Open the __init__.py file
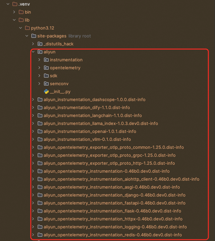 pyautogui.click(x=60, y=92)
